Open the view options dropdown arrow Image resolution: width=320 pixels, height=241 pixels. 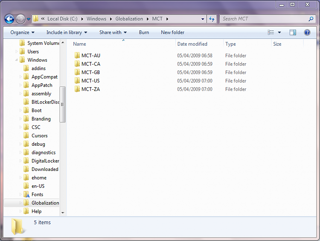pyautogui.click(x=279, y=32)
